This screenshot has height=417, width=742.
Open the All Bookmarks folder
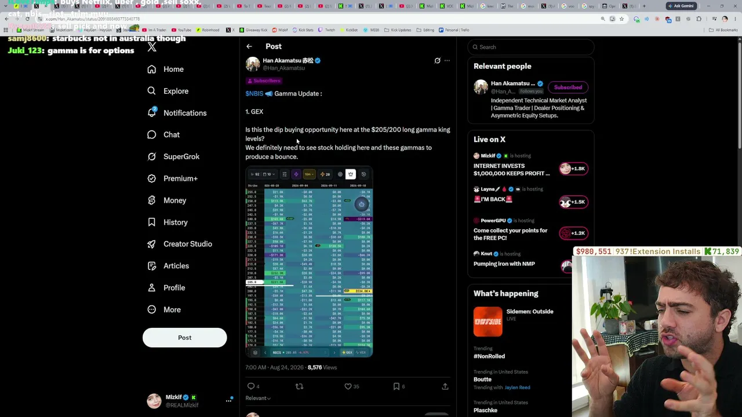723,30
